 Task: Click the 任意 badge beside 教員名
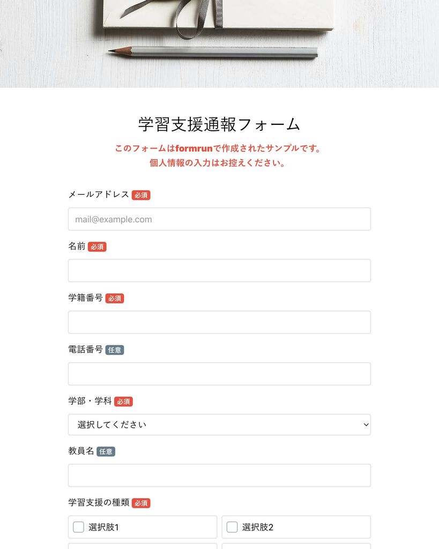coord(106,451)
